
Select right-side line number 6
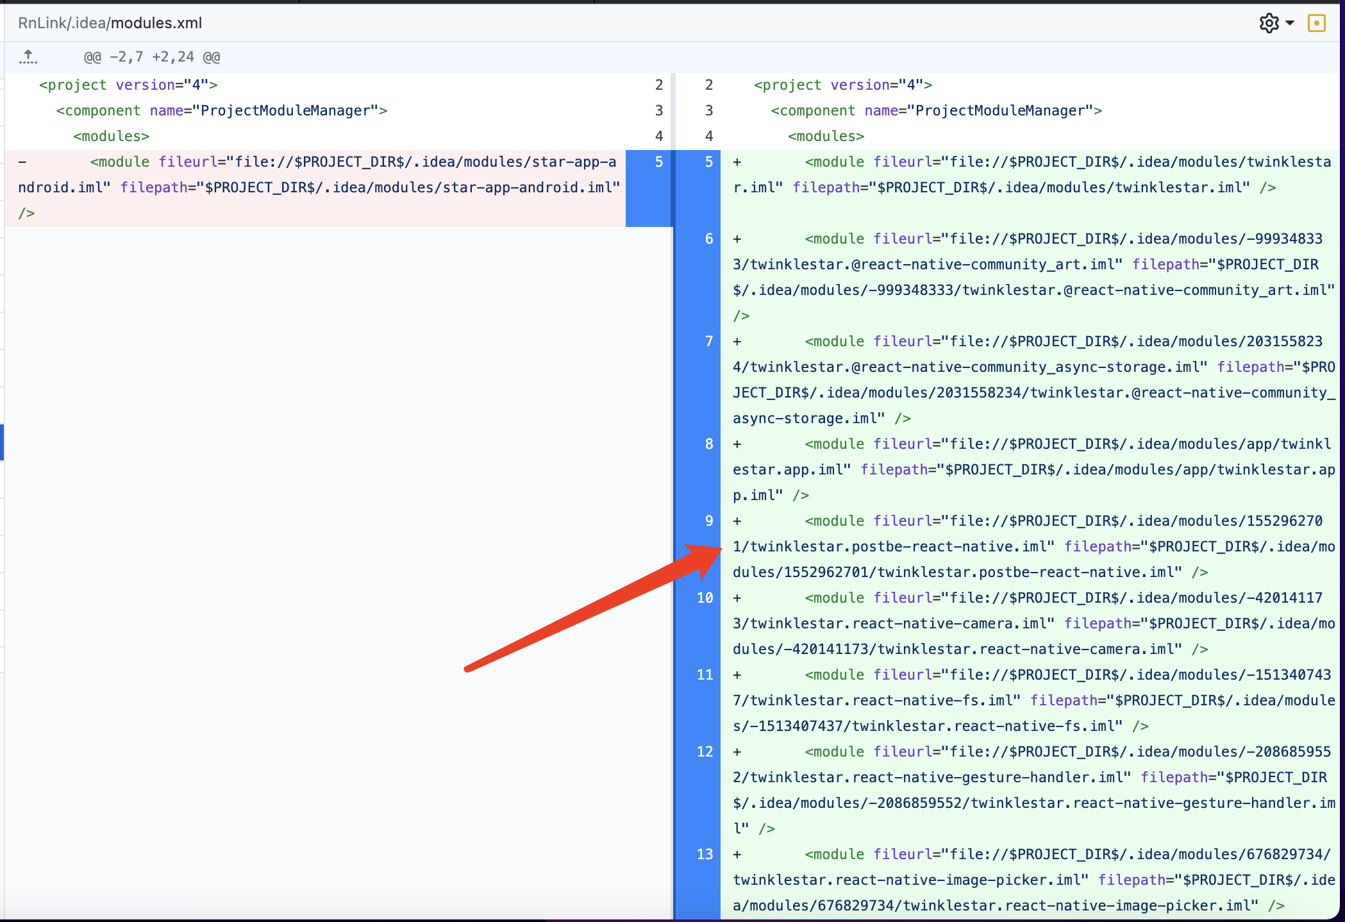(x=708, y=239)
